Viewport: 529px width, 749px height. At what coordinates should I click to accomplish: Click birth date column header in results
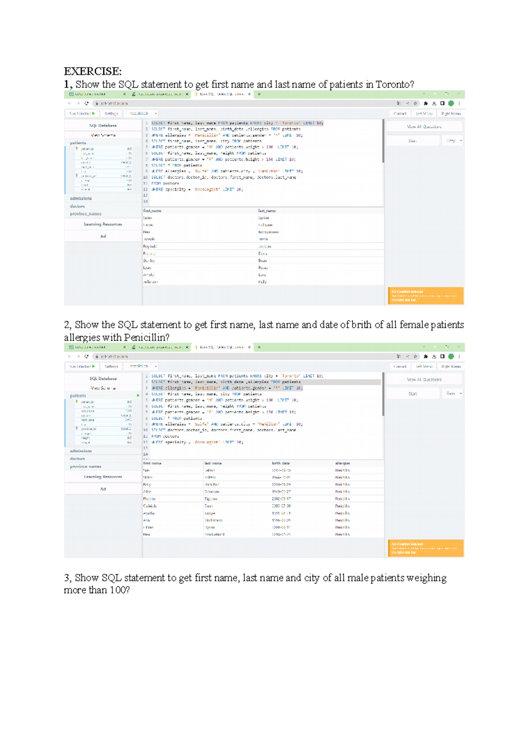coord(281,463)
